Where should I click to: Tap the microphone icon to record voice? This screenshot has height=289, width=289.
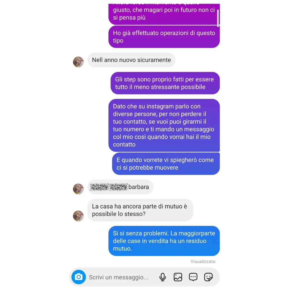[163, 277]
